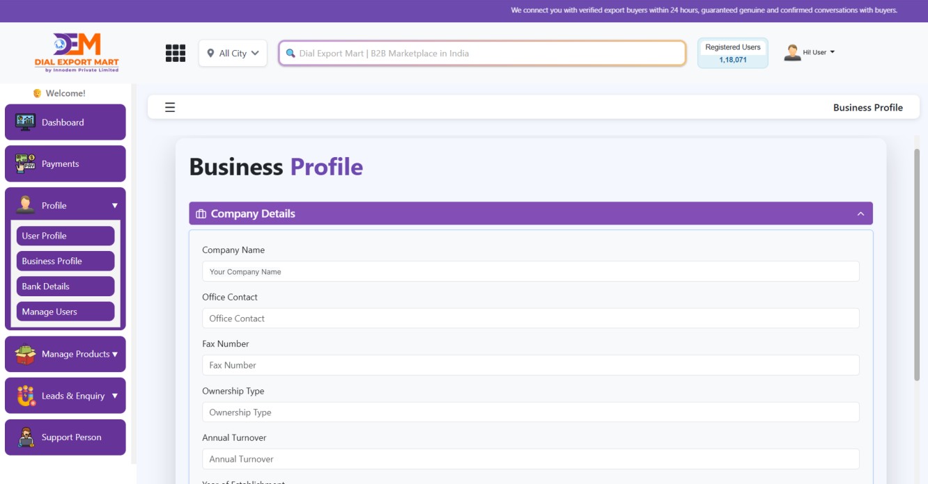The width and height of the screenshot is (928, 484).
Task: Click the Dashboard monitor icon
Action: pos(25,122)
